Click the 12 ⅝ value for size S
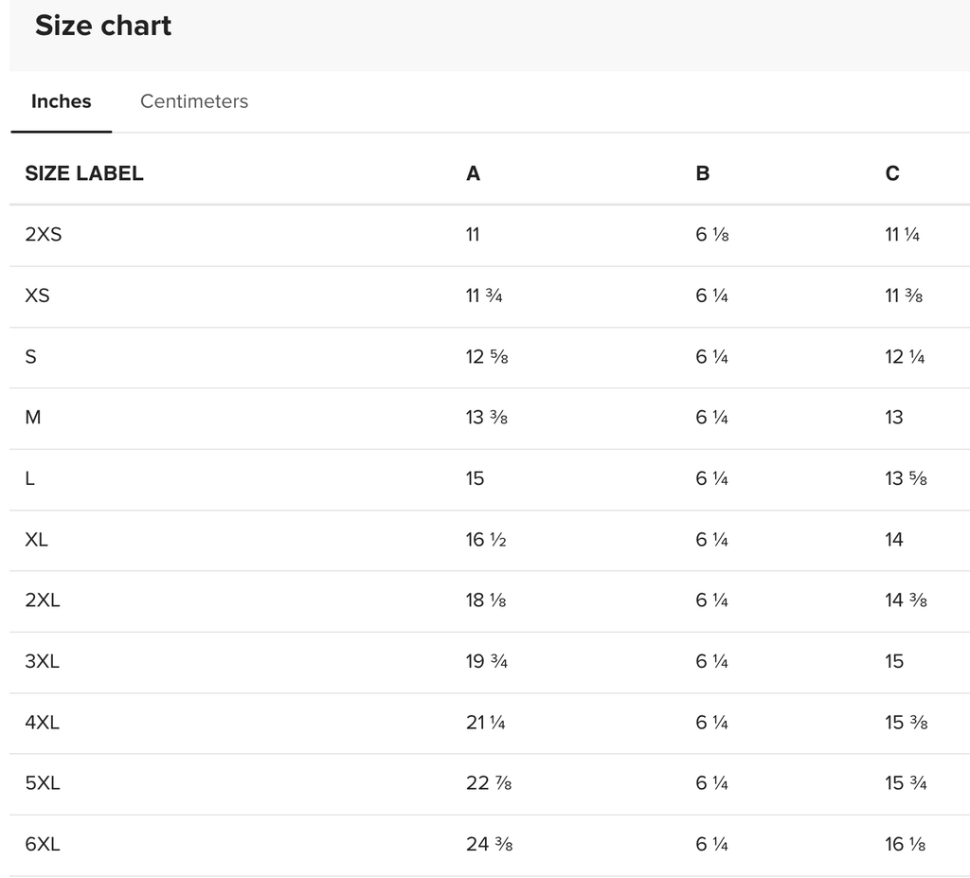Screen dimensions: 970x878 pos(487,356)
